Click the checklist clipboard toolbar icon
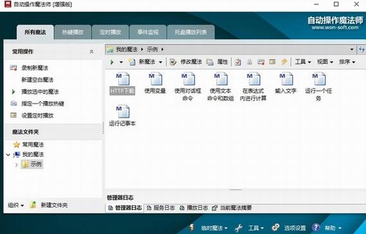The height and width of the screenshot is (234, 366). click(238, 62)
